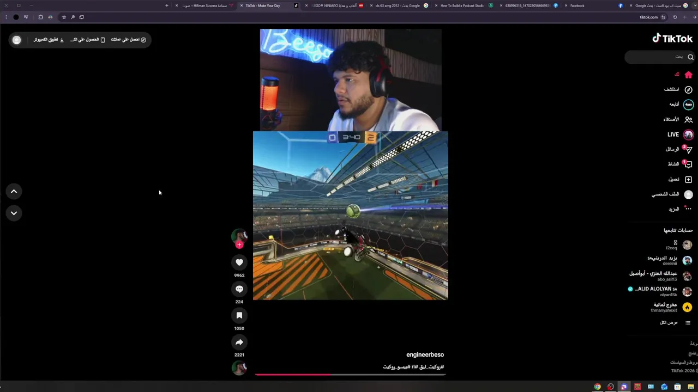Save the video with the bookmark icon
The image size is (698, 392).
[x=239, y=316]
